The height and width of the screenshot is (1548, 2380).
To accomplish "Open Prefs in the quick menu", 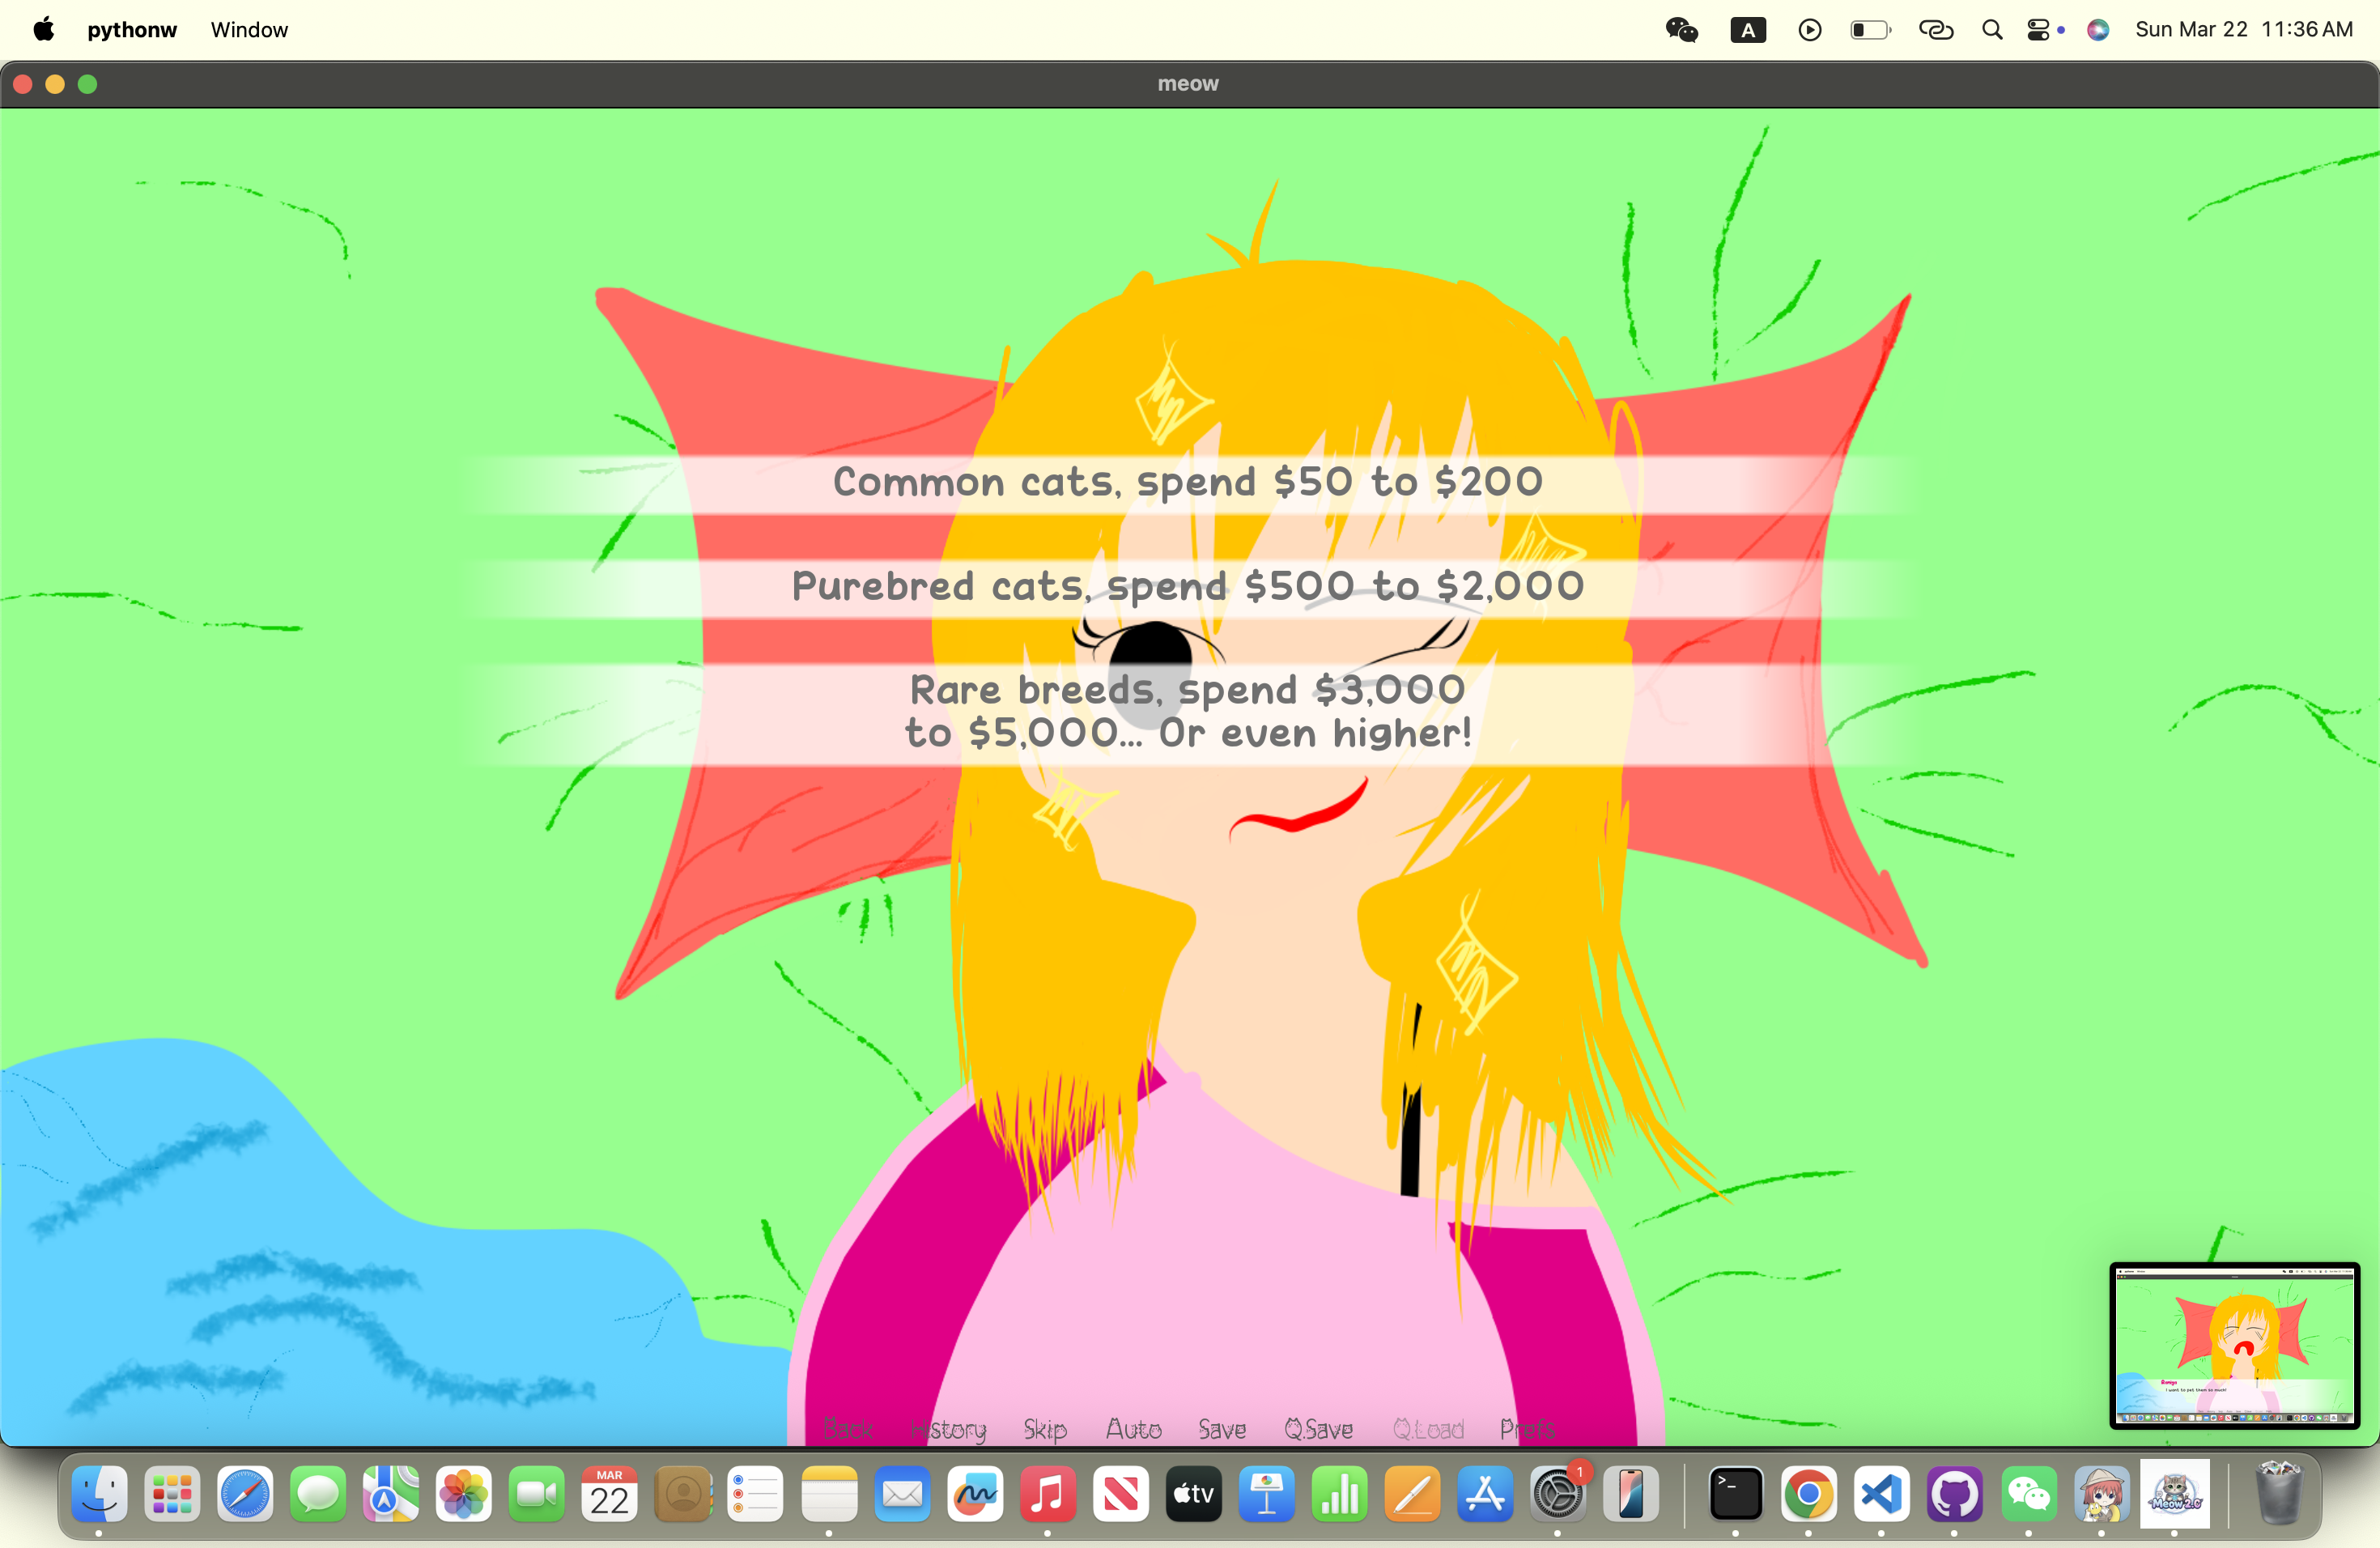I will (x=1527, y=1429).
